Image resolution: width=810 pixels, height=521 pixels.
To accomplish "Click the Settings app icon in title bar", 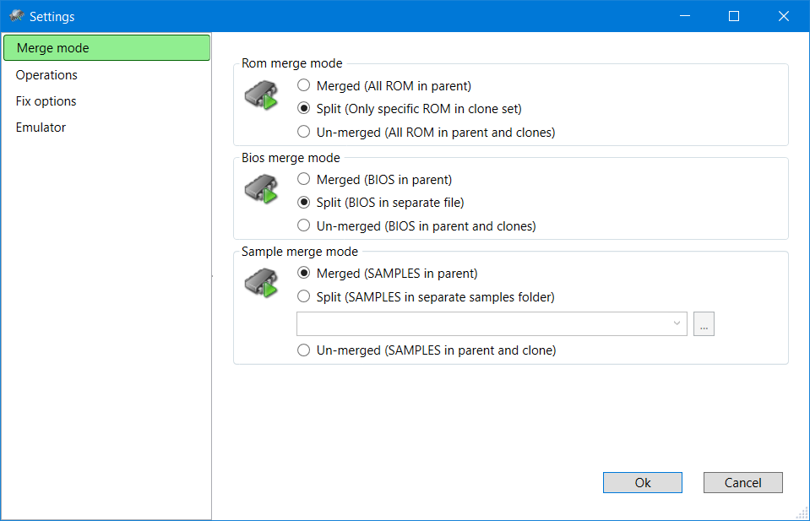I will tap(15, 16).
